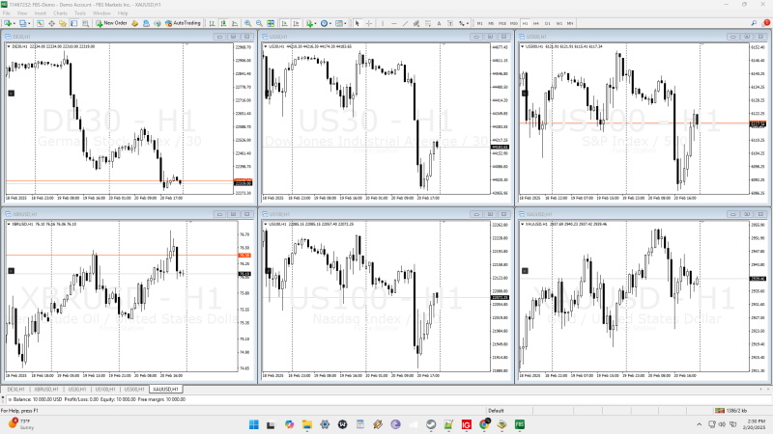This screenshot has width=773, height=434.
Task: Switch timeframe to M1
Action: coord(479,23)
